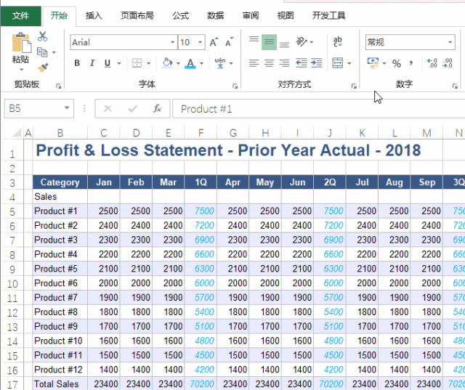Viewport: 465px width, 390px height.
Task: Confirm formula entry with checkmark
Action: (x=132, y=109)
